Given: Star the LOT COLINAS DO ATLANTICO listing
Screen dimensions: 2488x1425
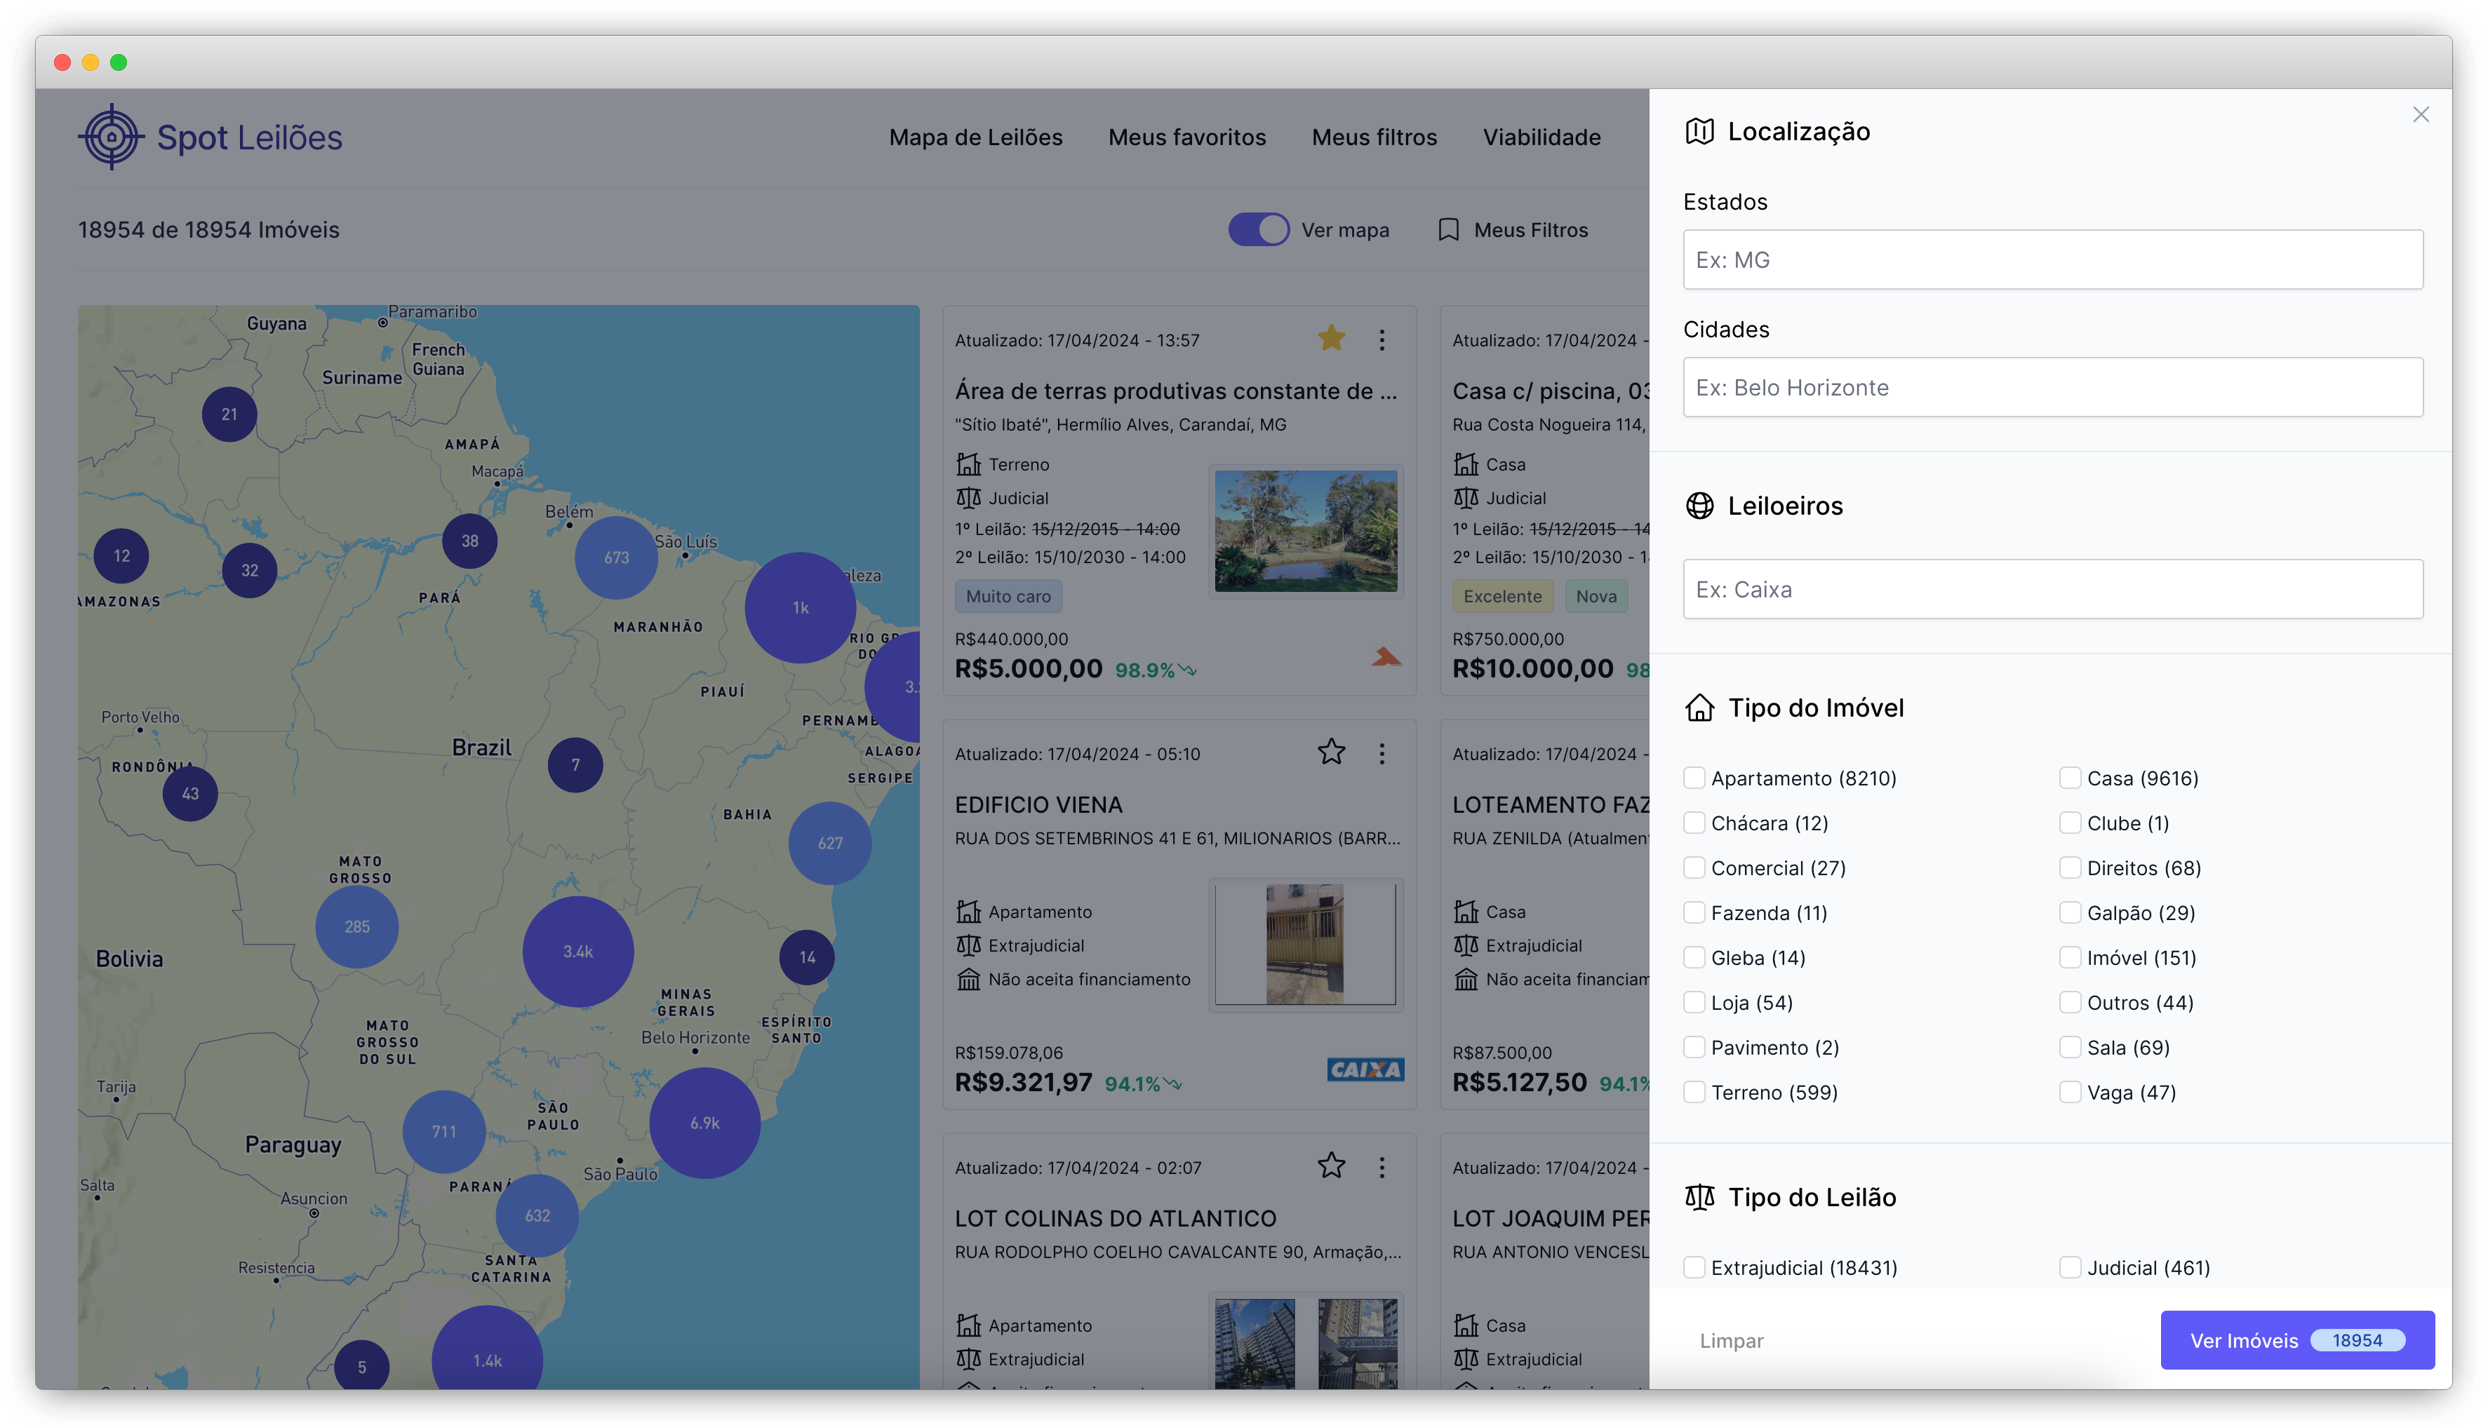Looking at the screenshot, I should [x=1331, y=1166].
